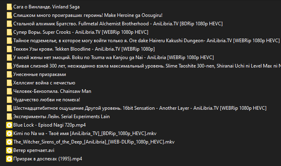Click folder icon beside Make Heroine ga Oosugiru
This screenshot has width=281, height=166.
point(9,15)
